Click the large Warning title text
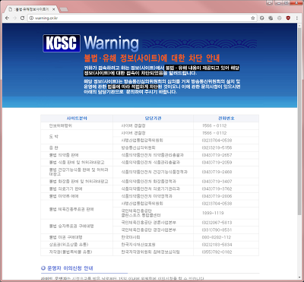Viewport: 304px width, 282px height. point(111,43)
